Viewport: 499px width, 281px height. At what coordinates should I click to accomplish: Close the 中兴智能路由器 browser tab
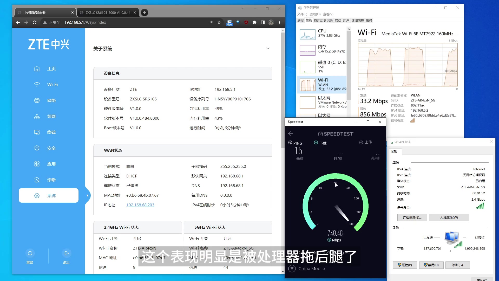(73, 12)
